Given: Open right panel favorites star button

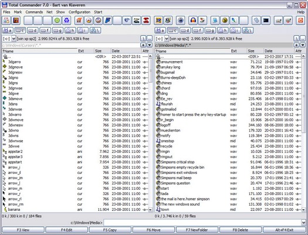Looking at the screenshot, I should click(x=296, y=45).
